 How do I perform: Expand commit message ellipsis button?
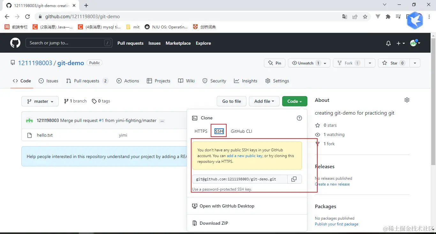(x=162, y=121)
